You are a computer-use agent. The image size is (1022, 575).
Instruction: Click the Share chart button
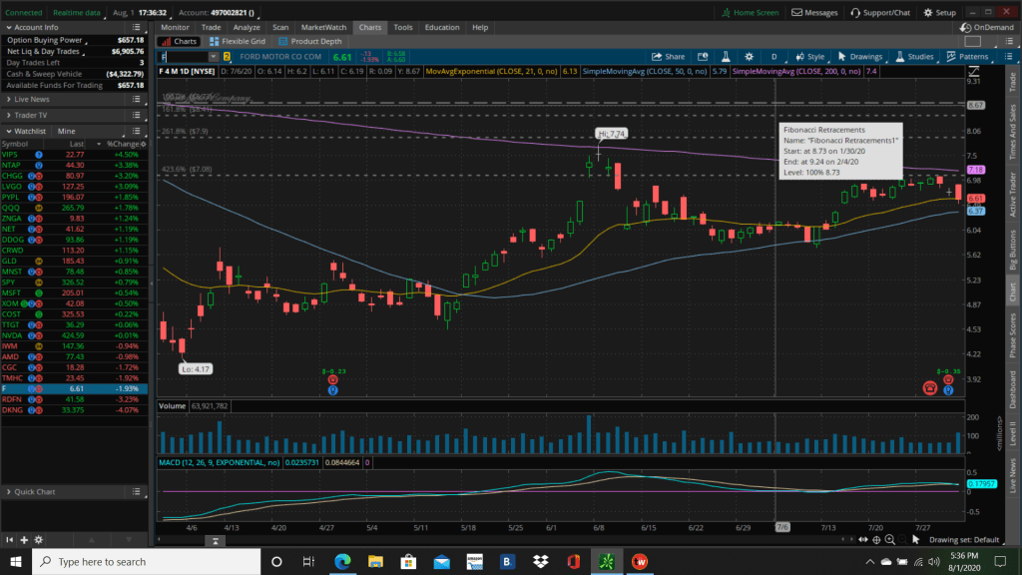[669, 57]
